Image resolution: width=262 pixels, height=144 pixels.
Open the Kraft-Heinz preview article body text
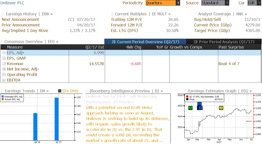click(x=128, y=124)
